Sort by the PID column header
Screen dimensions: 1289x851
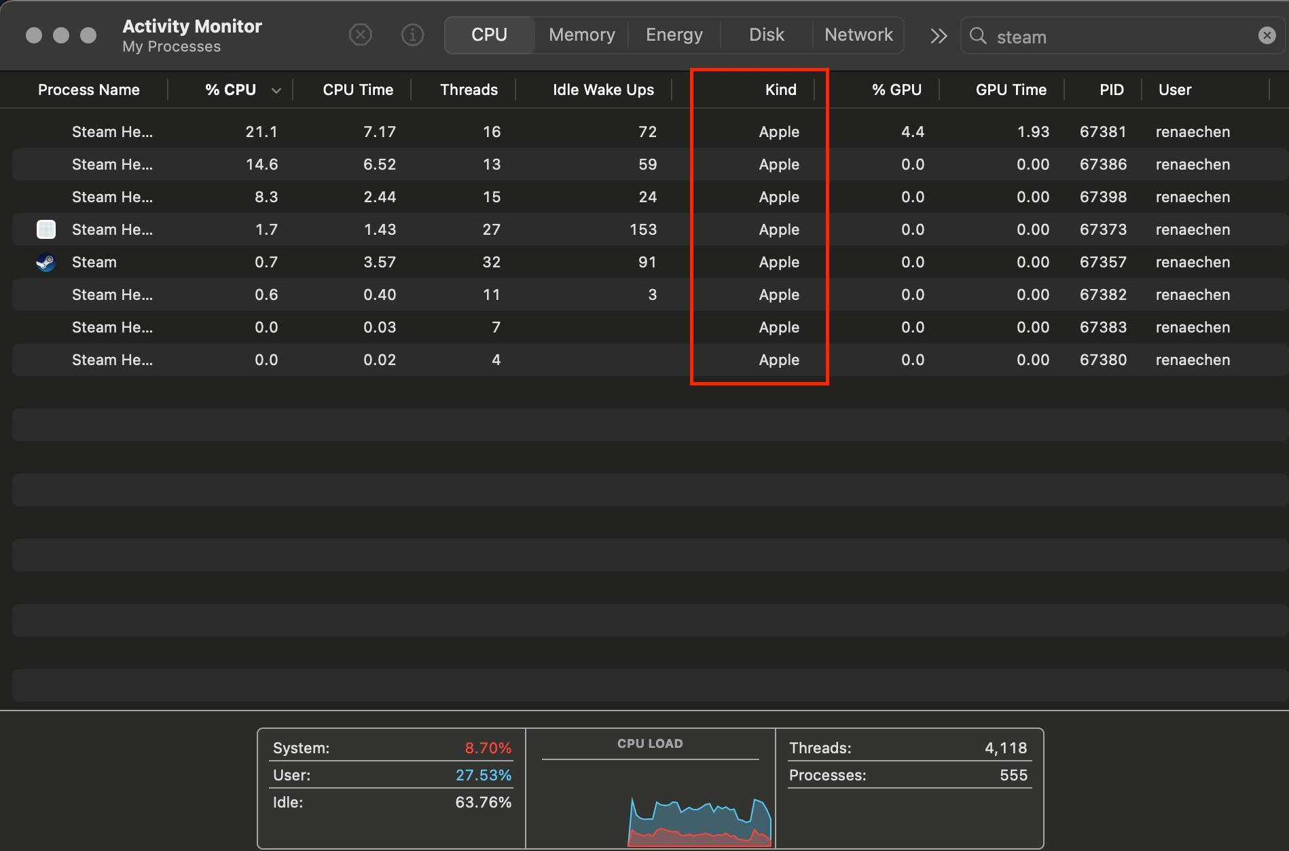[x=1111, y=90]
